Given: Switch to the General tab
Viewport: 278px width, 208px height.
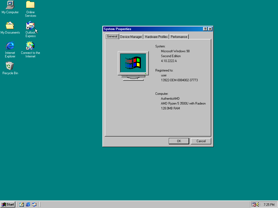Looking at the screenshot, I should point(112,37).
